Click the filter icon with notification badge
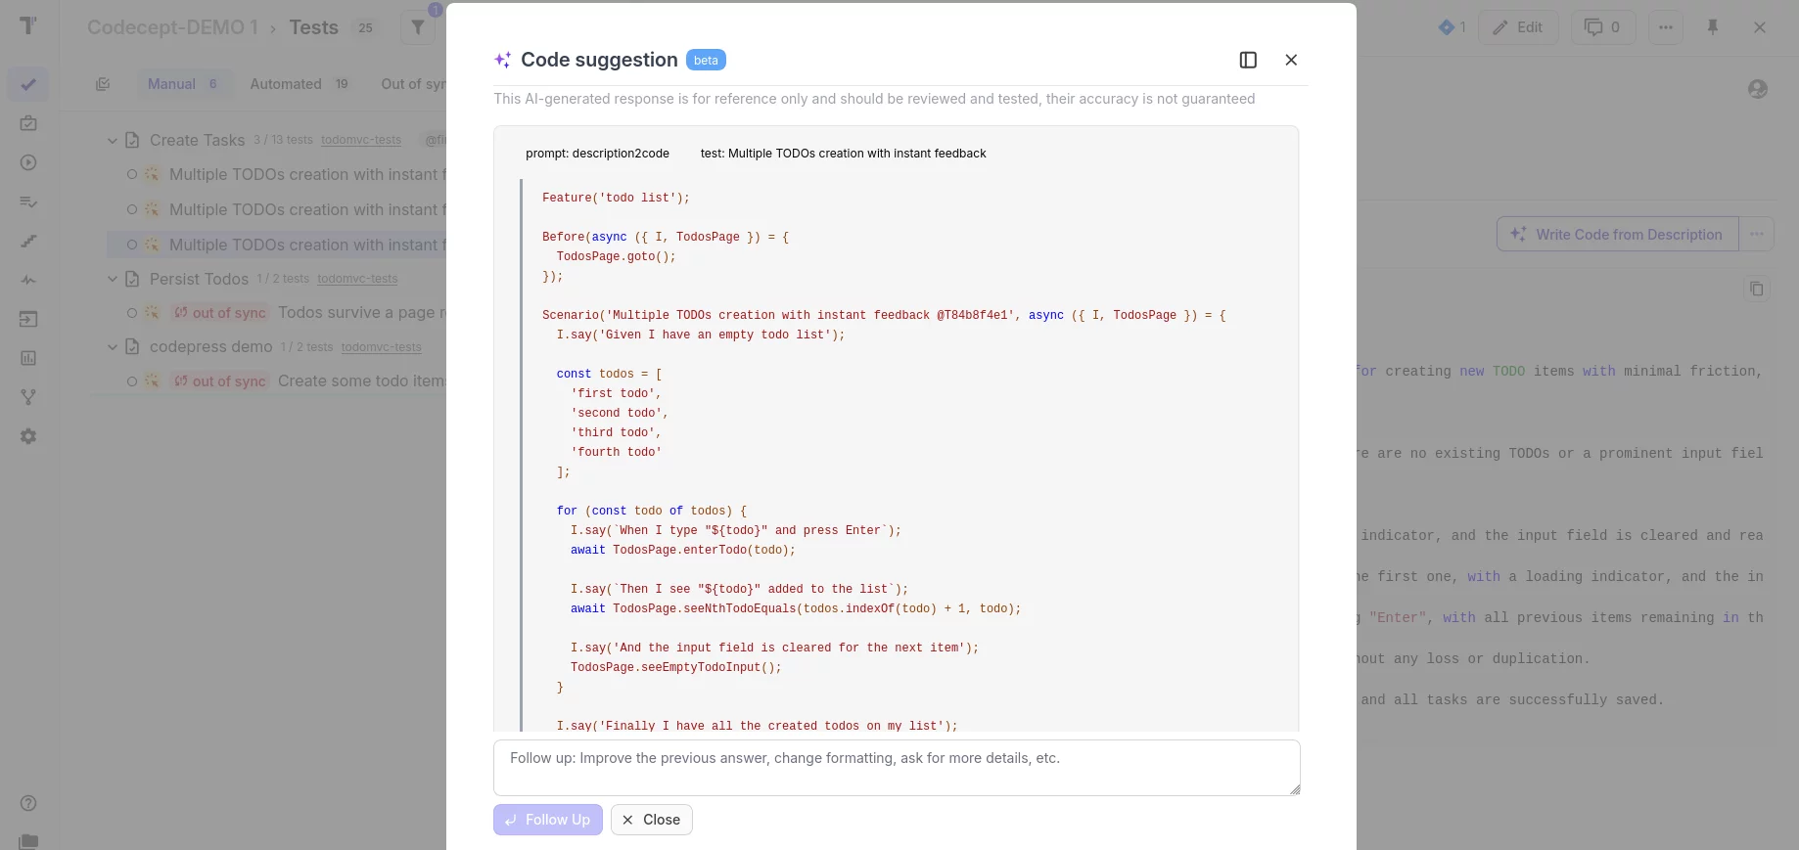 click(x=419, y=27)
